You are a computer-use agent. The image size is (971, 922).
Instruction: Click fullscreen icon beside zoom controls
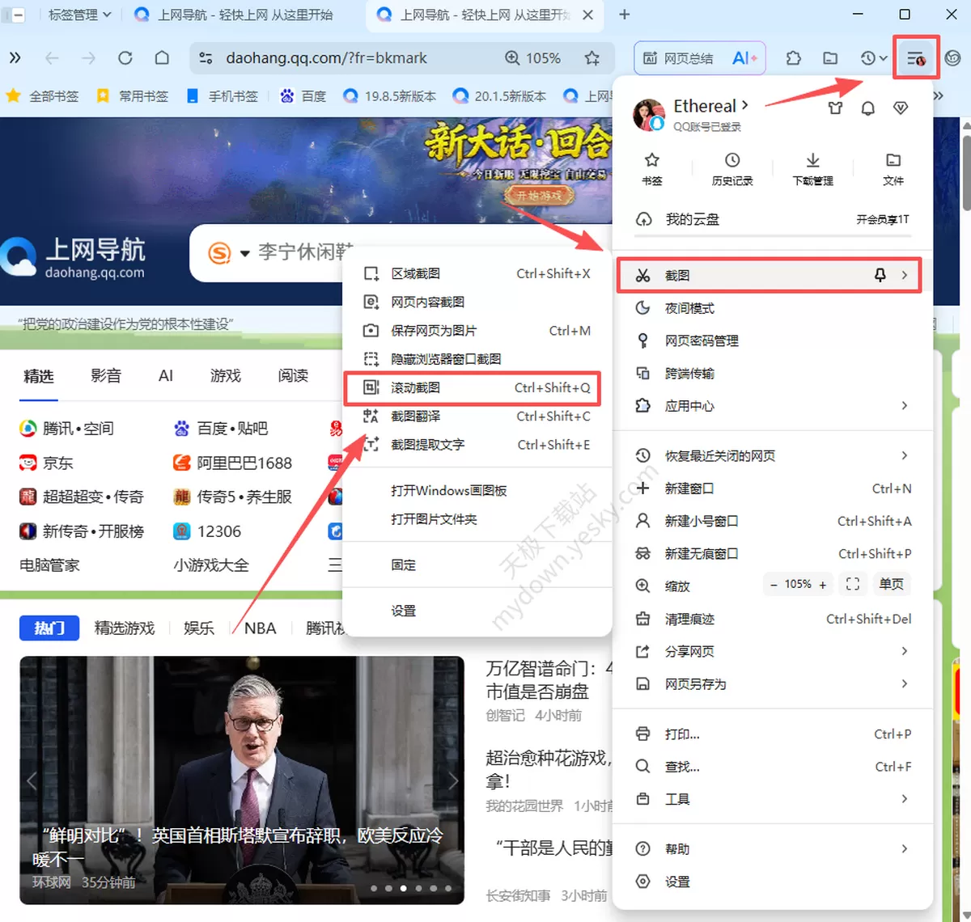pos(852,584)
